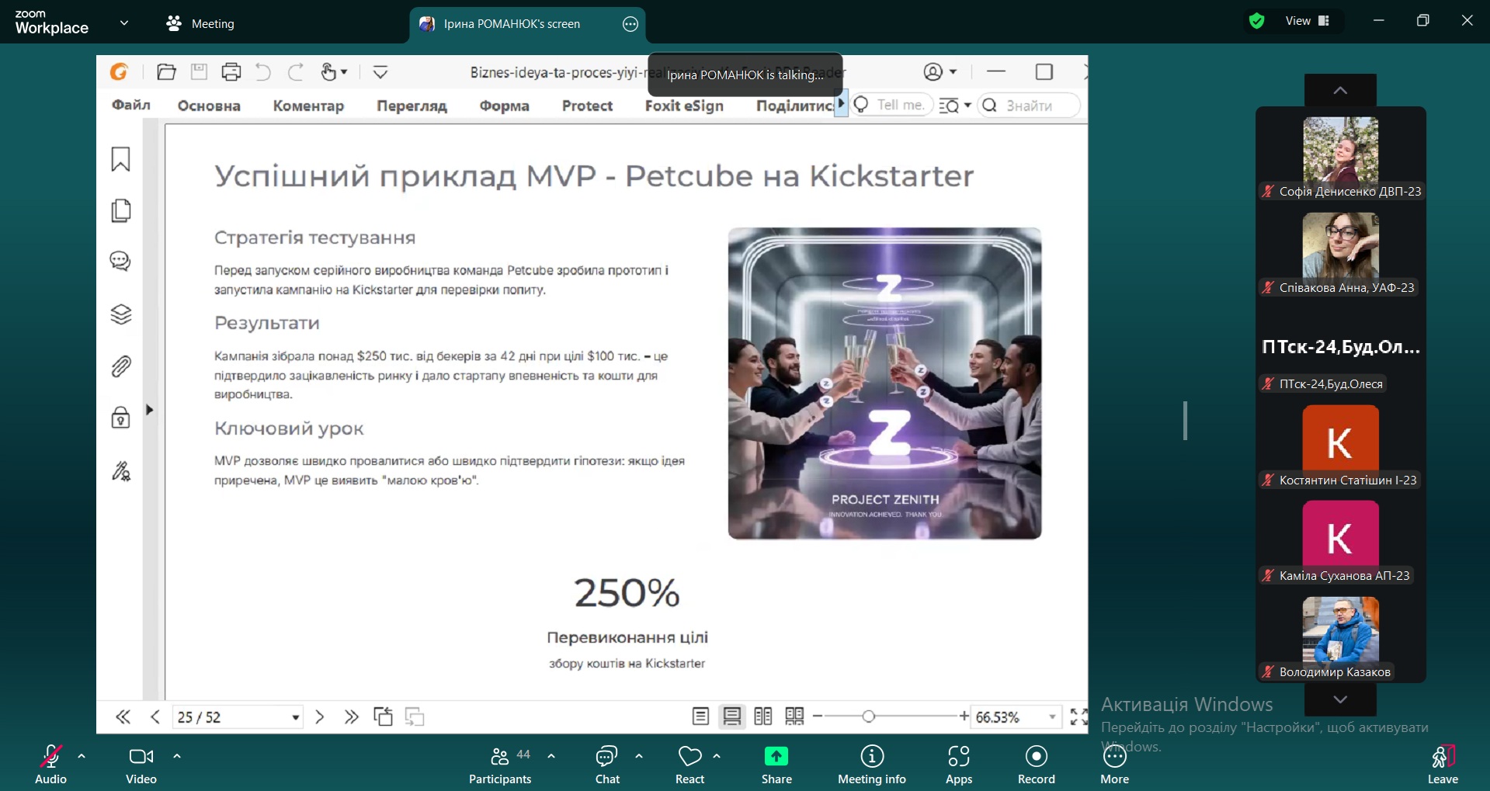Open the Layers panel in the sidebar

[x=120, y=314]
